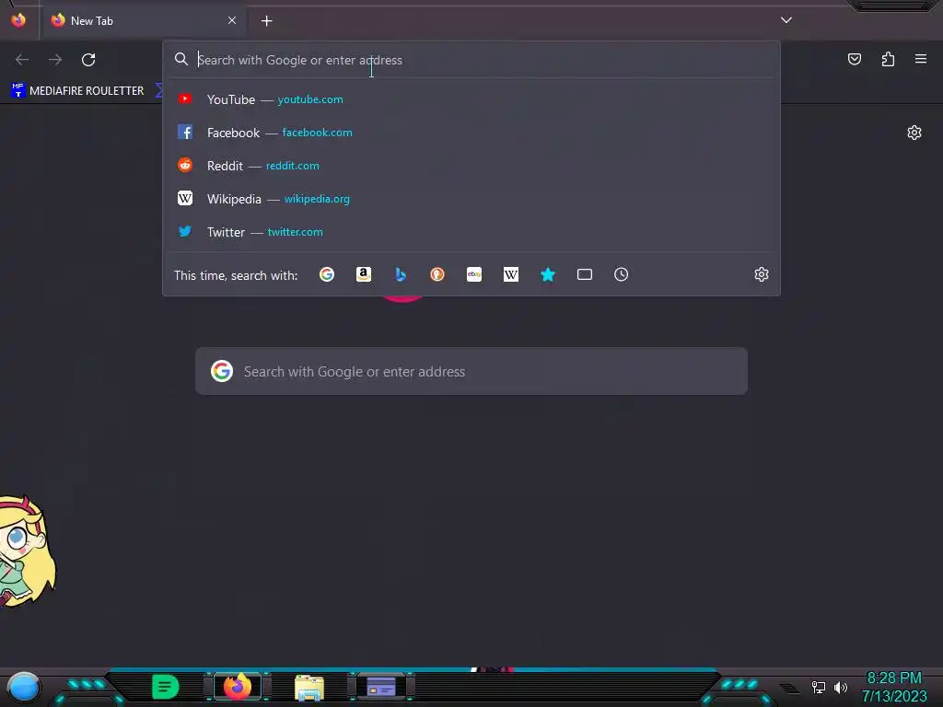Open the Extensions puzzle icon
Screen dimensions: 943x707
(888, 59)
